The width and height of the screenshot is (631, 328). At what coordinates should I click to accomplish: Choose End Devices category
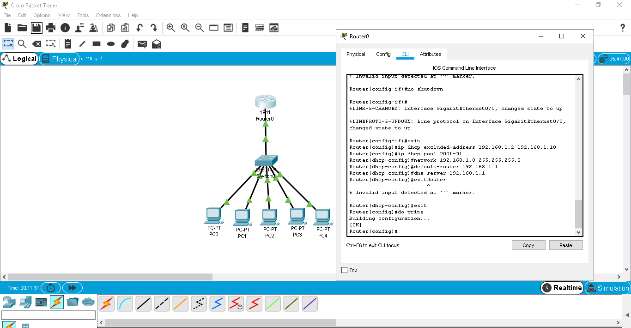pos(25,302)
